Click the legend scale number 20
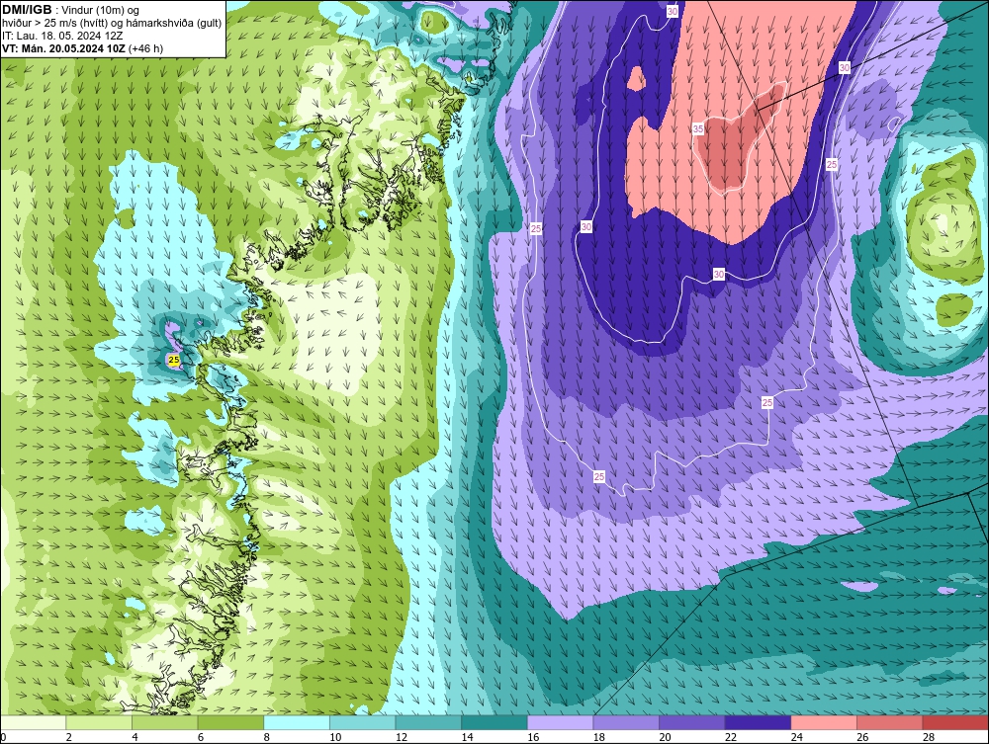This screenshot has width=989, height=744. (x=665, y=737)
